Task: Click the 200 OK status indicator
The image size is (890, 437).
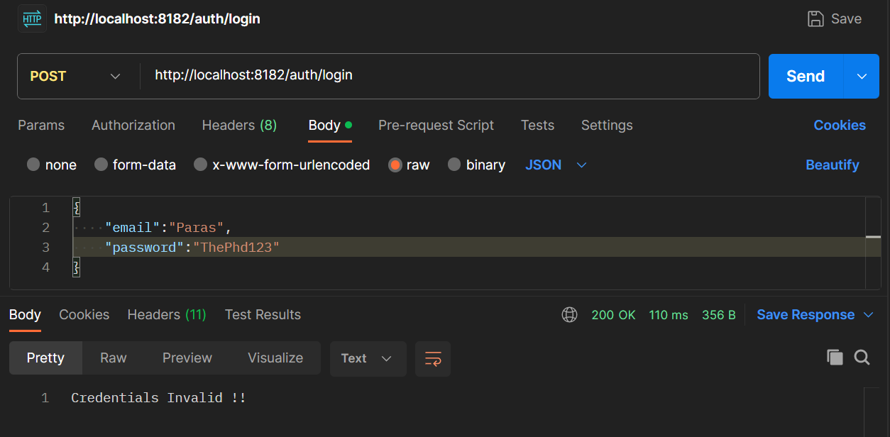Action: click(x=612, y=314)
